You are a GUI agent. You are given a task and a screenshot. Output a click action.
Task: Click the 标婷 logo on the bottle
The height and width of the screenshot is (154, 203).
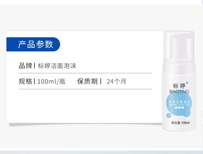179,86
